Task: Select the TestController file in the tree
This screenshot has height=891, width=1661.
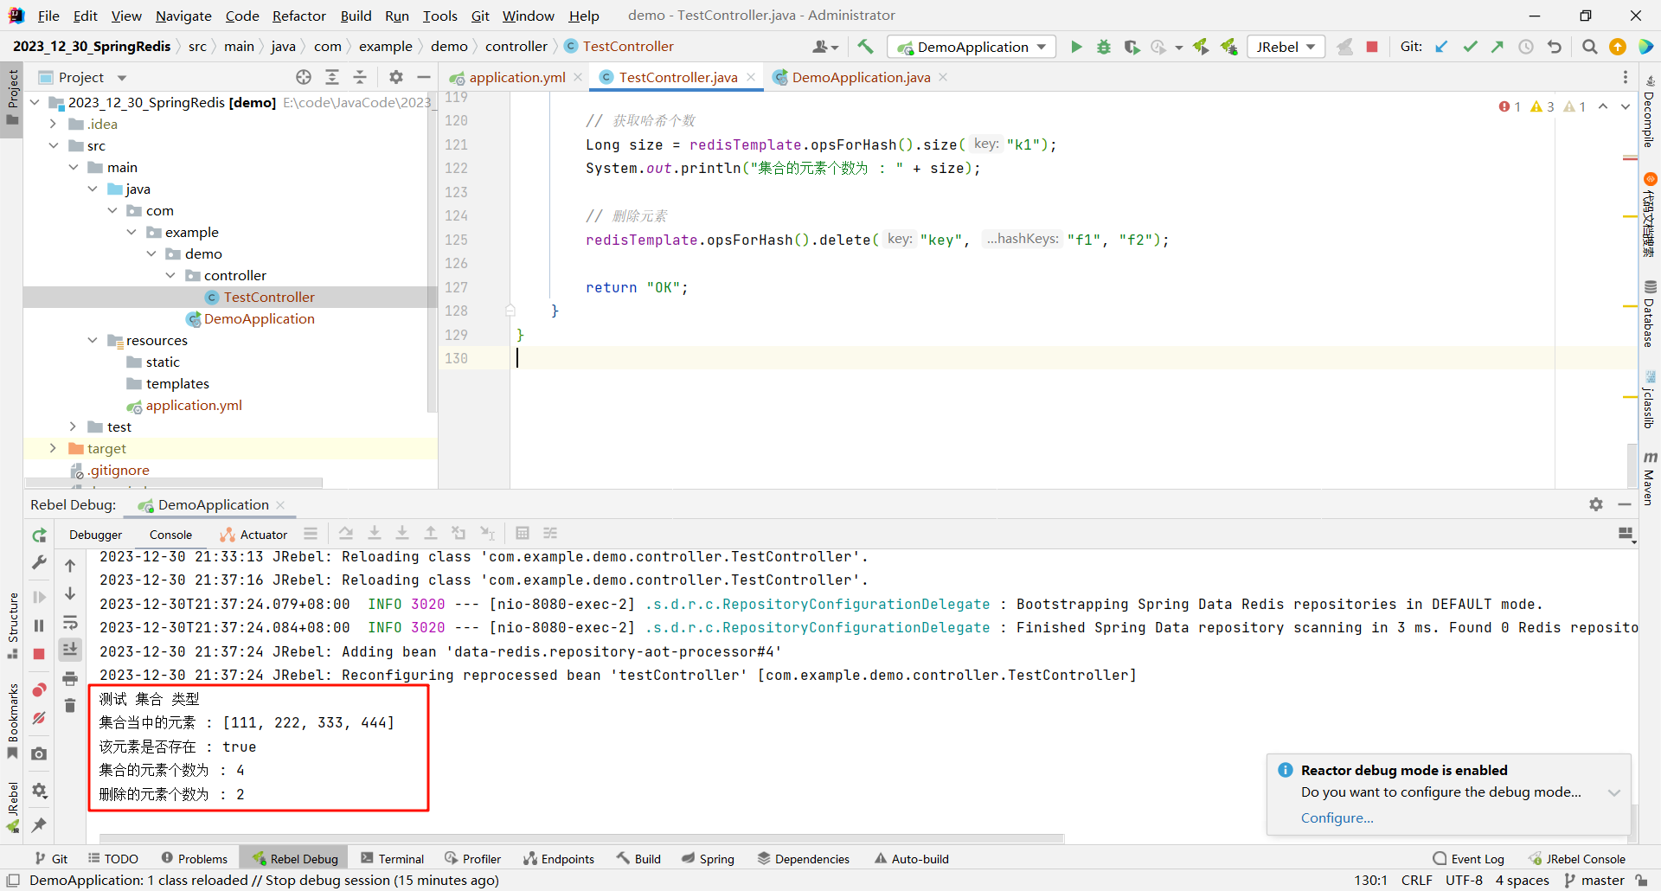Action: 269,297
